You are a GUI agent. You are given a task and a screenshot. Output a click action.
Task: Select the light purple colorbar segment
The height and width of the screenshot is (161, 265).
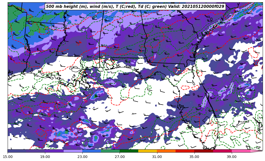pyautogui.click(x=73, y=151)
